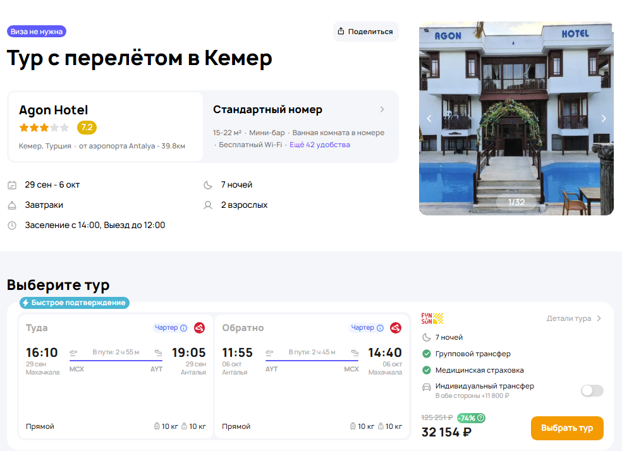Click the Fun & Sun operator logo
The image size is (622, 451).
[432, 318]
